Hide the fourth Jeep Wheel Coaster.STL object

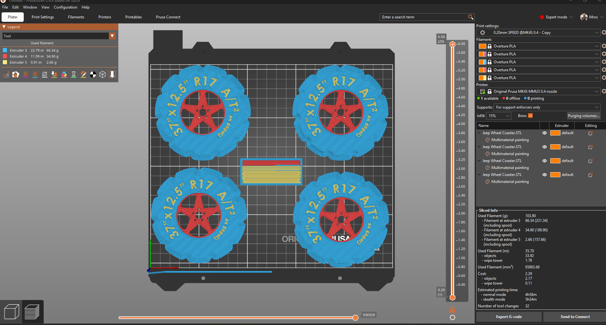pos(545,175)
